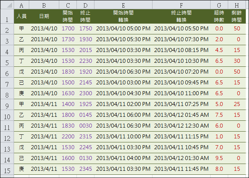Select cell with 戊 in row 6
The width and height of the screenshot is (249, 178).
(22, 72)
